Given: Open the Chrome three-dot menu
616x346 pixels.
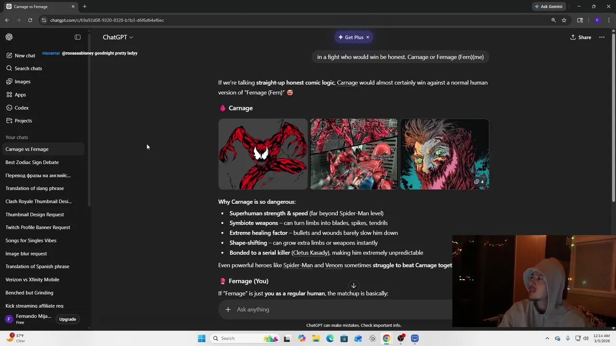Looking at the screenshot, I should (609, 20).
